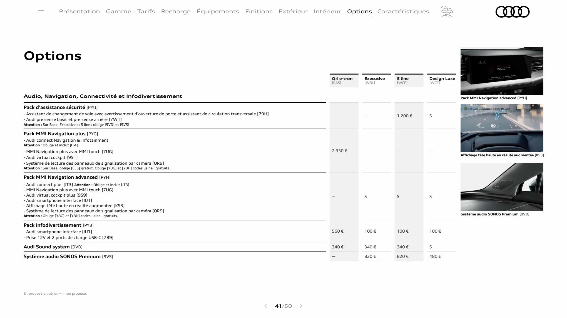Open the Présentation tab
Screen dimensions: 567x318
point(79,11)
